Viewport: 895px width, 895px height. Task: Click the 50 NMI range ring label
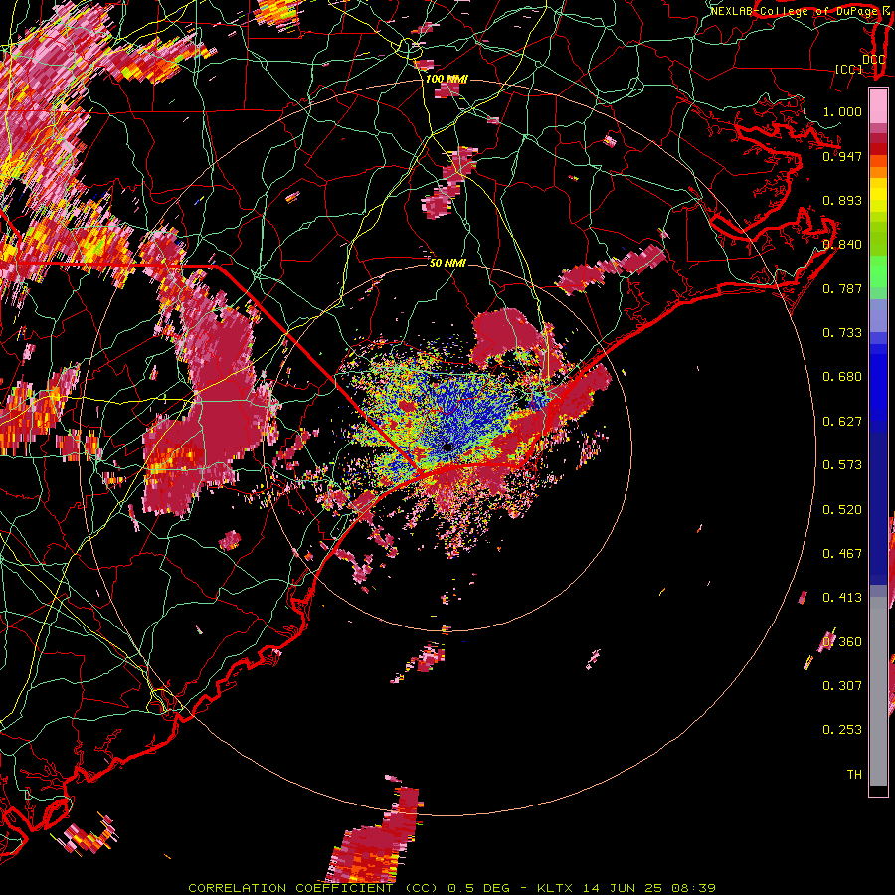coord(447,264)
